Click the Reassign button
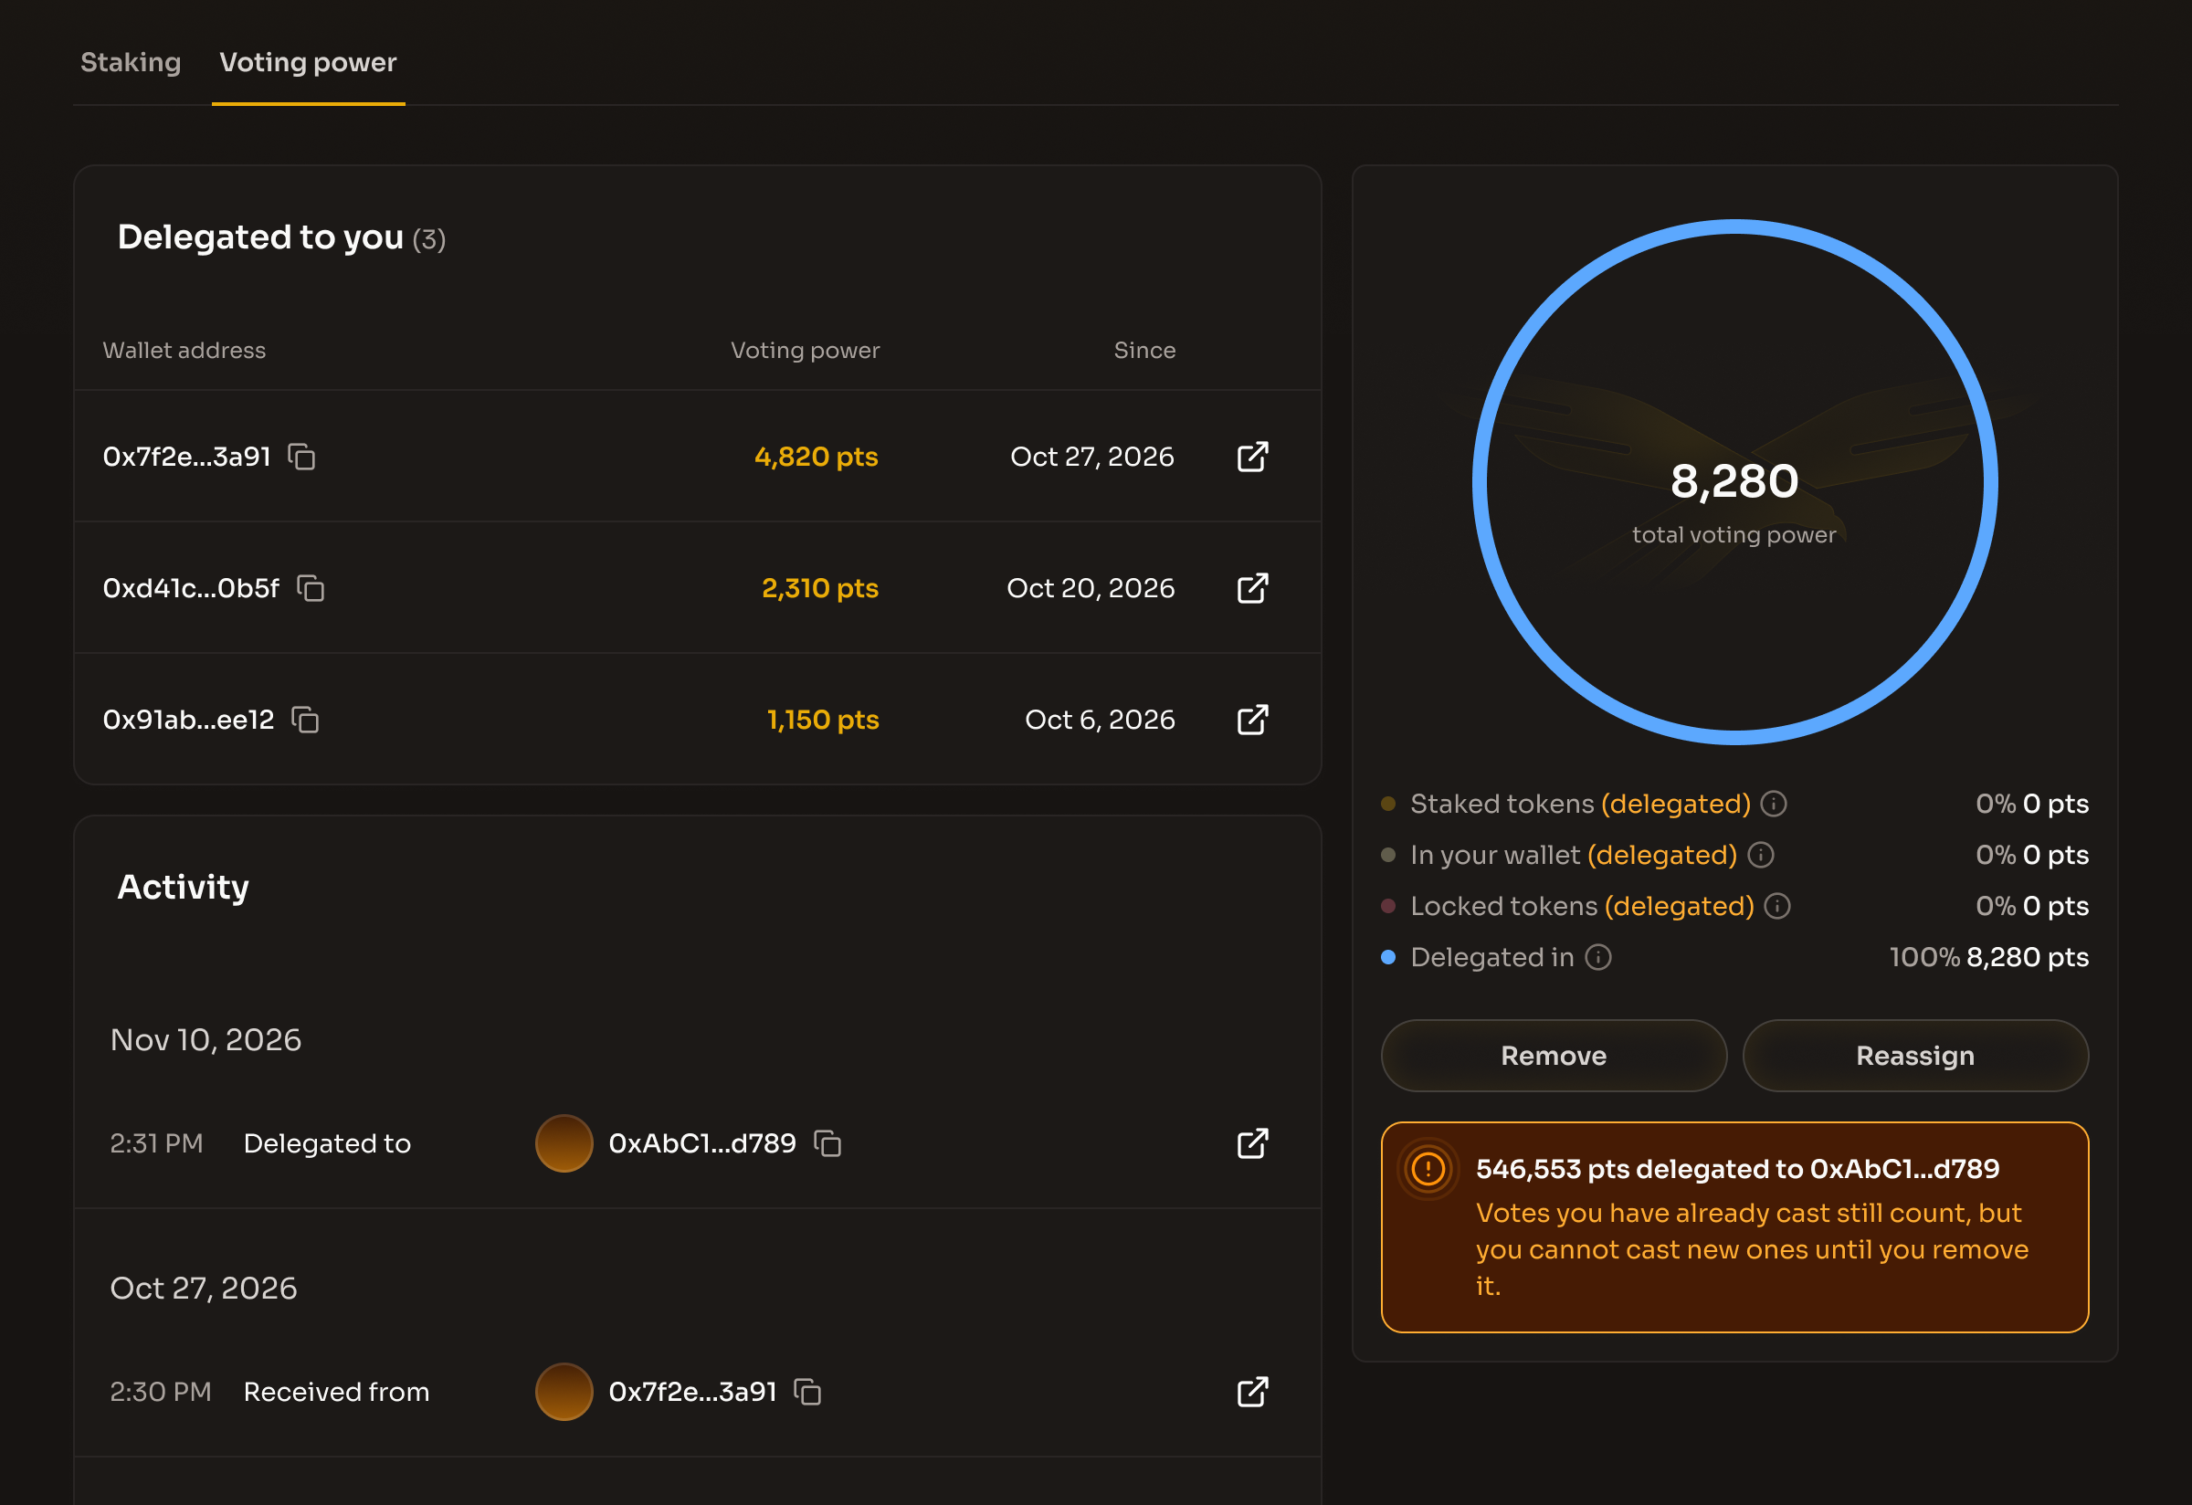 pos(1914,1056)
